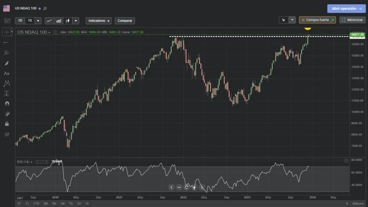Select the YTD range

[36, 204]
